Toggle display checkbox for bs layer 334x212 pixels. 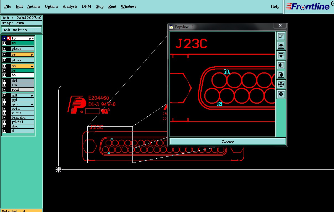[x=4, y=70]
